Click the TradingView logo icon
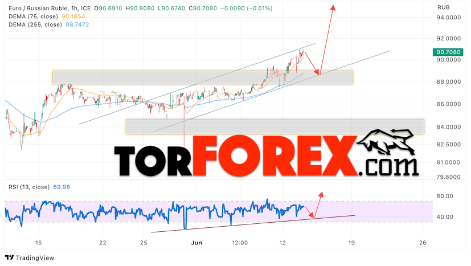Screen dimensions: 471x266 click(9, 257)
